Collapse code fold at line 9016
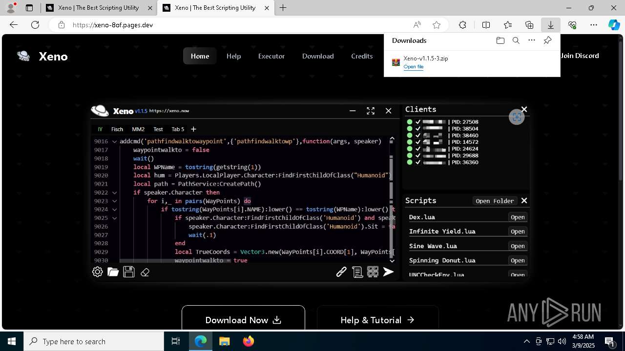 pyautogui.click(x=115, y=141)
